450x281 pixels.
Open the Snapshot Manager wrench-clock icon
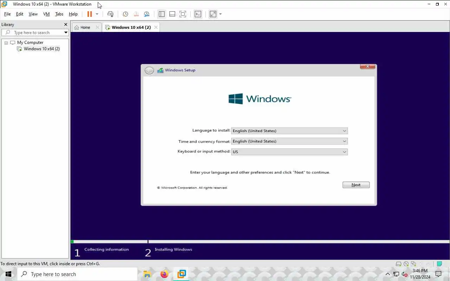(x=147, y=14)
